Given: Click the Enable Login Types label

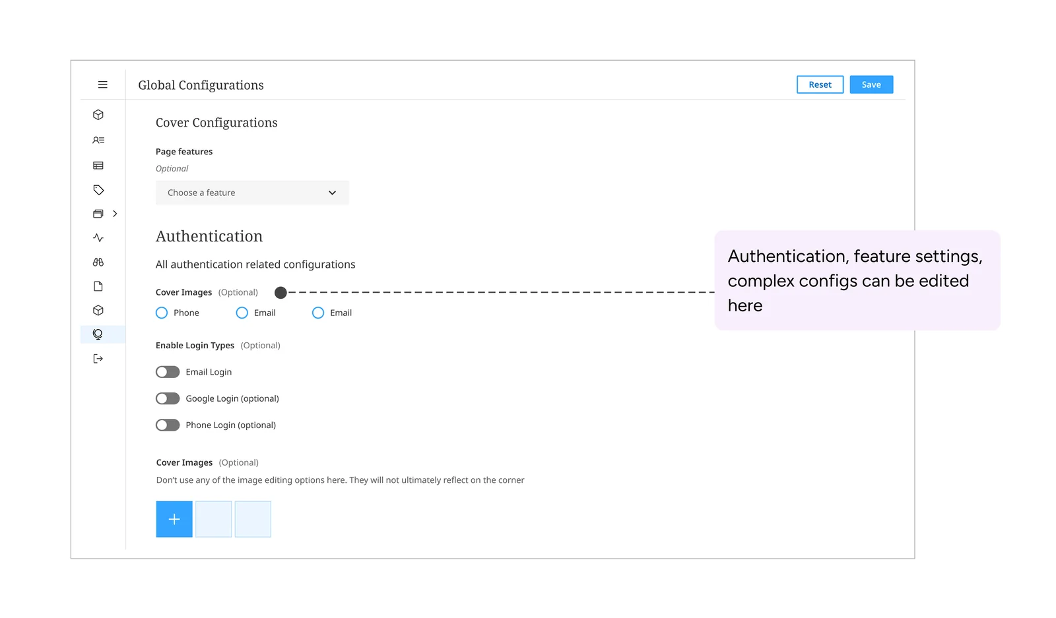Looking at the screenshot, I should (x=195, y=346).
